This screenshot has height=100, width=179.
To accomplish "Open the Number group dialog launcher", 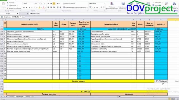I will point(104,11).
